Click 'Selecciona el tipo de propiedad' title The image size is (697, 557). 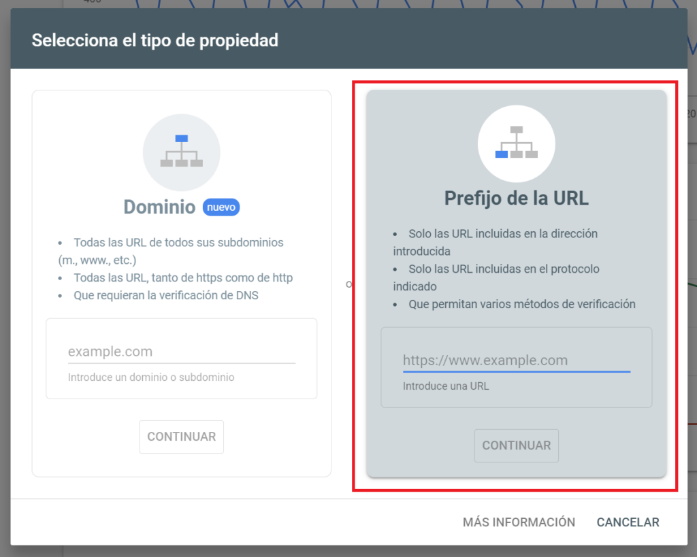click(155, 40)
